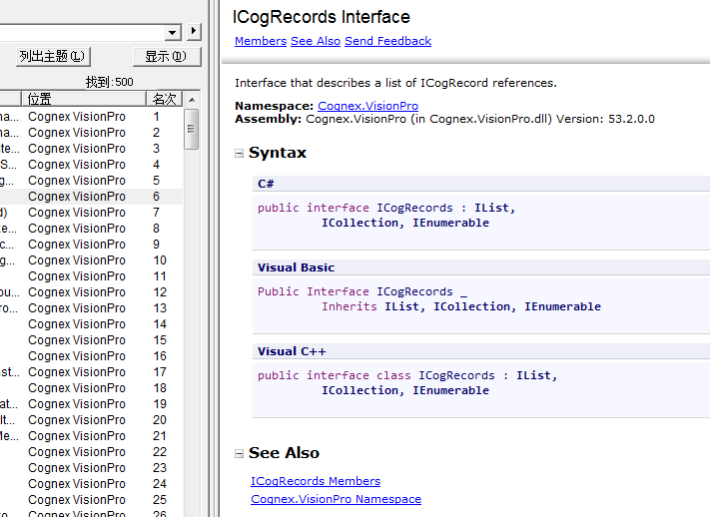Click the Visual Basic syntax block header
This screenshot has height=517, width=710.
[481, 267]
